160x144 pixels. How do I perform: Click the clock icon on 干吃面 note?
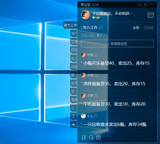click(x=96, y=96)
